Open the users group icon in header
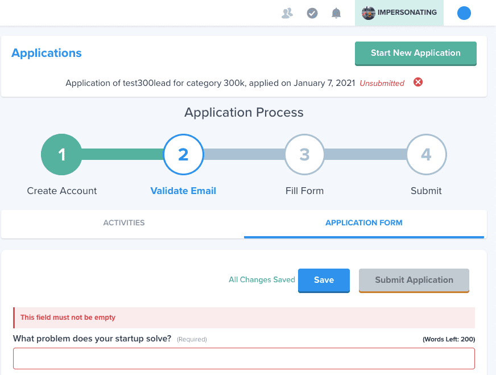496x375 pixels. [287, 13]
